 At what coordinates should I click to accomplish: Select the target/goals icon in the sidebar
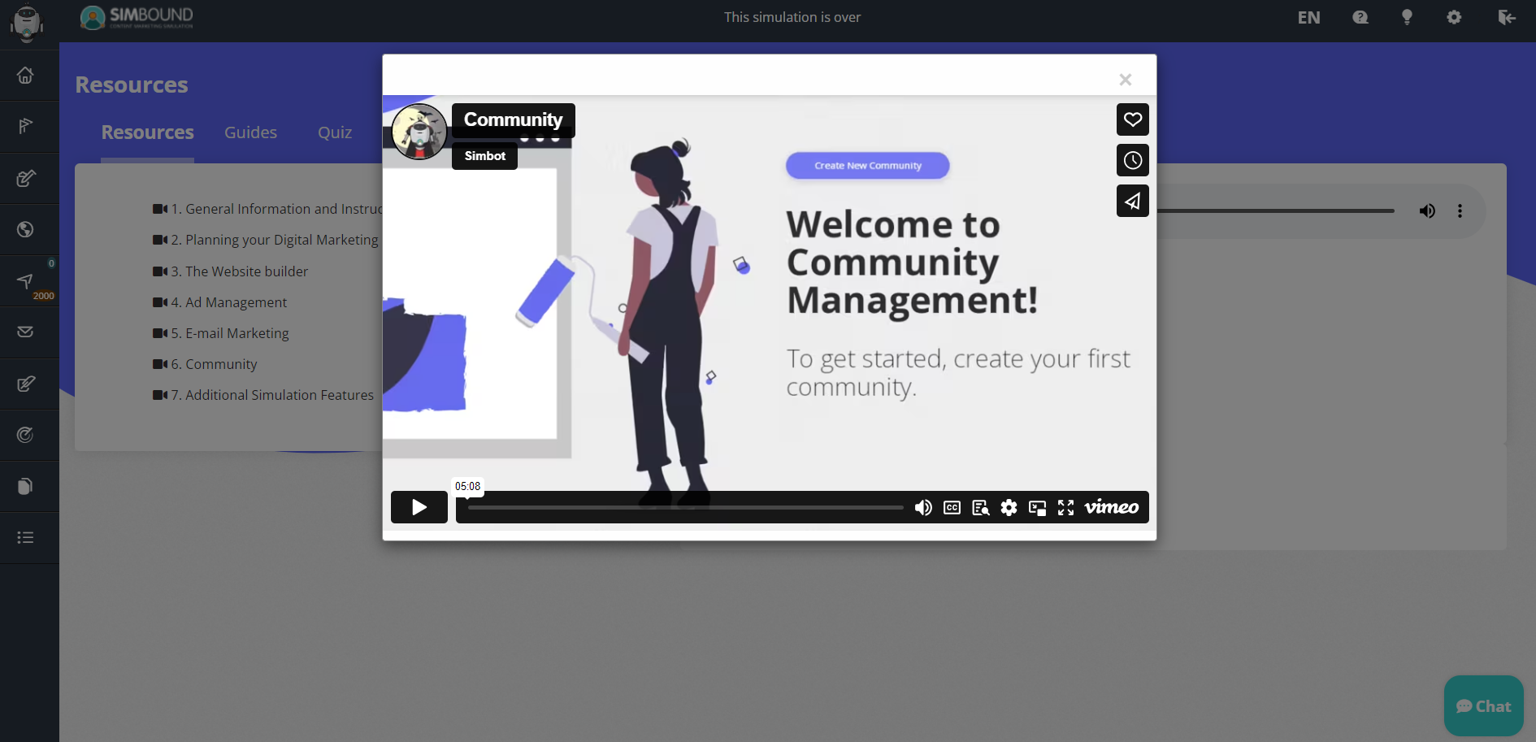click(x=25, y=435)
